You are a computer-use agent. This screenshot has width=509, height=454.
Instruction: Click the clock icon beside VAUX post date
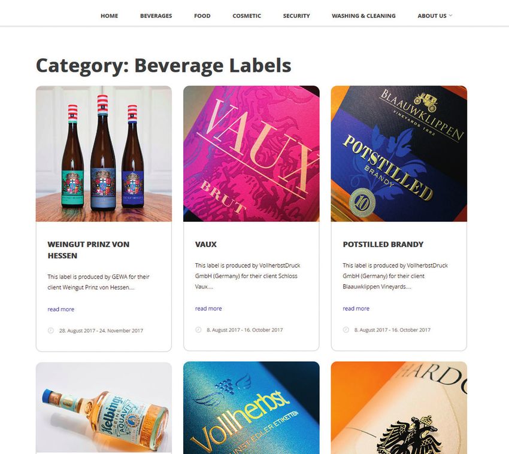(x=198, y=330)
